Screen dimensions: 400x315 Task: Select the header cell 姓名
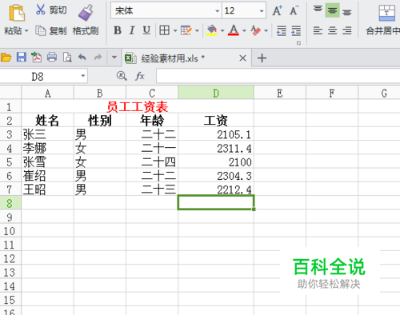pos(47,121)
